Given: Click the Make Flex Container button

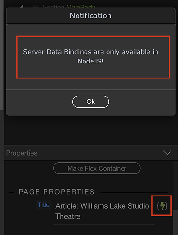Looking at the screenshot, I should click(x=97, y=168).
